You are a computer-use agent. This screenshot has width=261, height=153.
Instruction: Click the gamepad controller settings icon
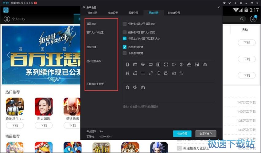(174, 73)
